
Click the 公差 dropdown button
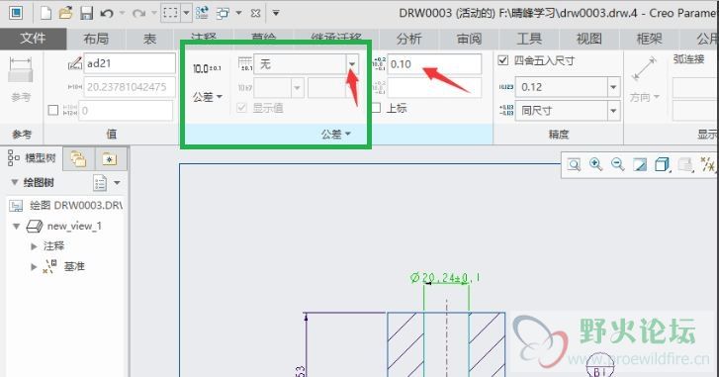pyautogui.click(x=208, y=97)
